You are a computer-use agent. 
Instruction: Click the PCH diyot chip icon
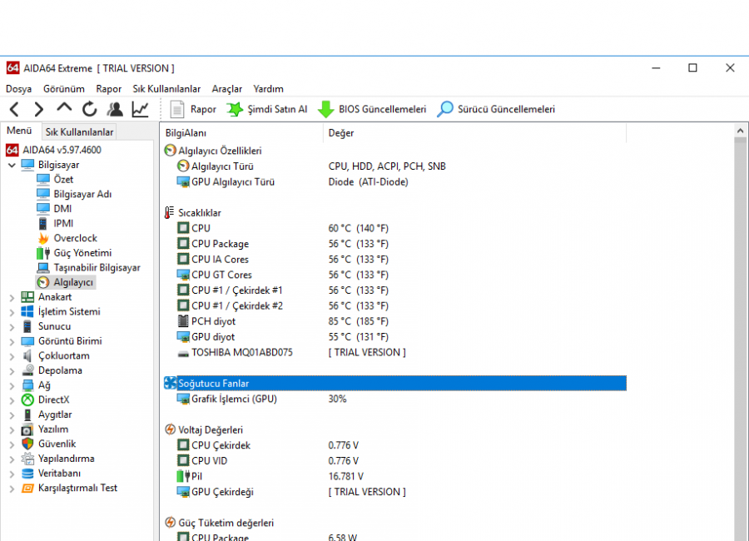(183, 321)
